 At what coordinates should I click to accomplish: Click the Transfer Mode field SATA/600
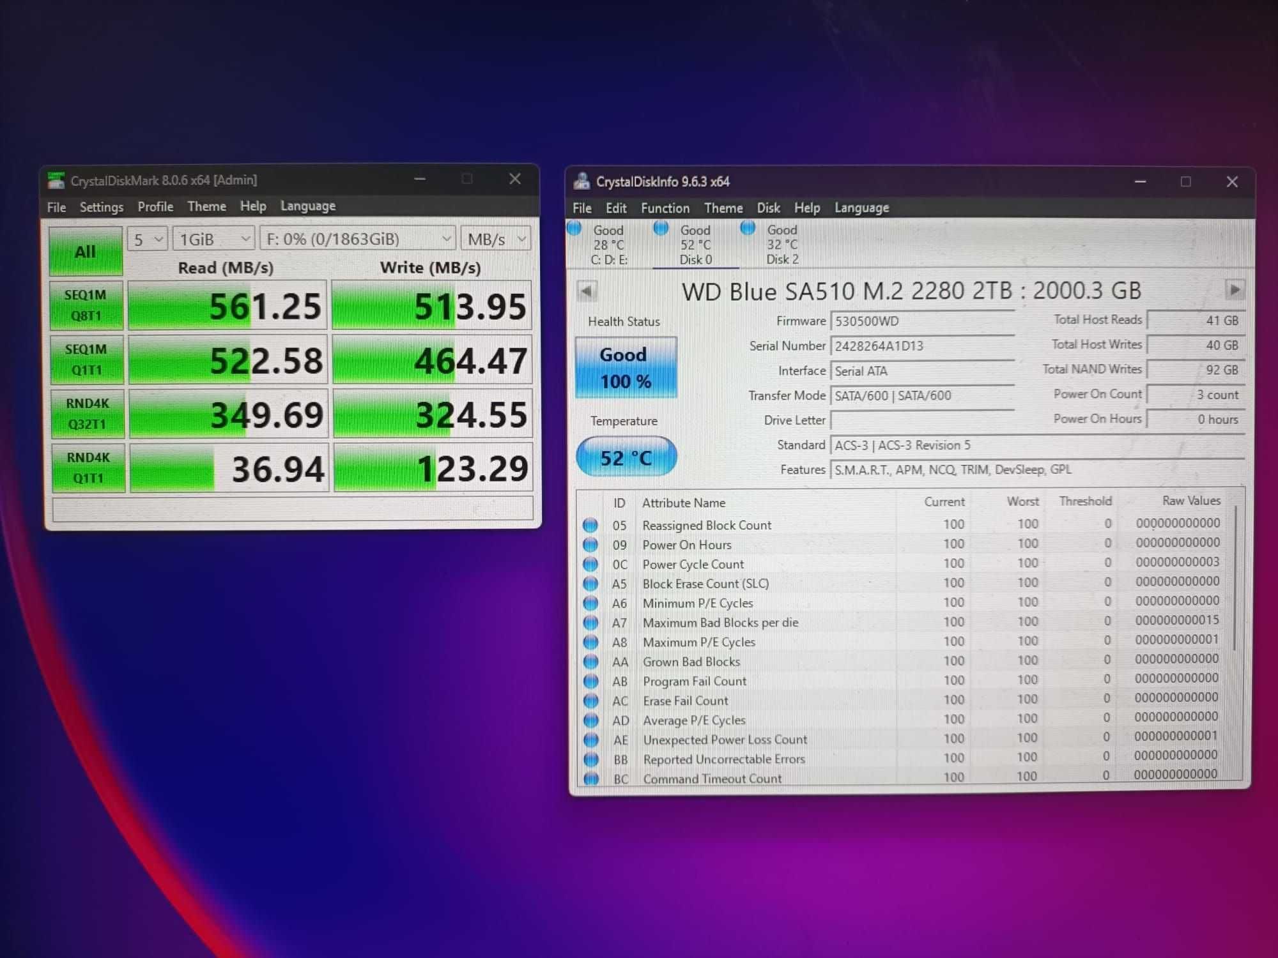point(922,395)
